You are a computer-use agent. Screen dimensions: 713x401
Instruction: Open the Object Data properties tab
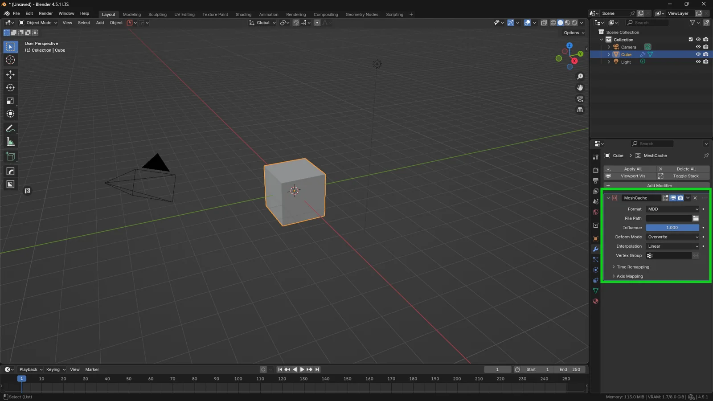(x=595, y=291)
